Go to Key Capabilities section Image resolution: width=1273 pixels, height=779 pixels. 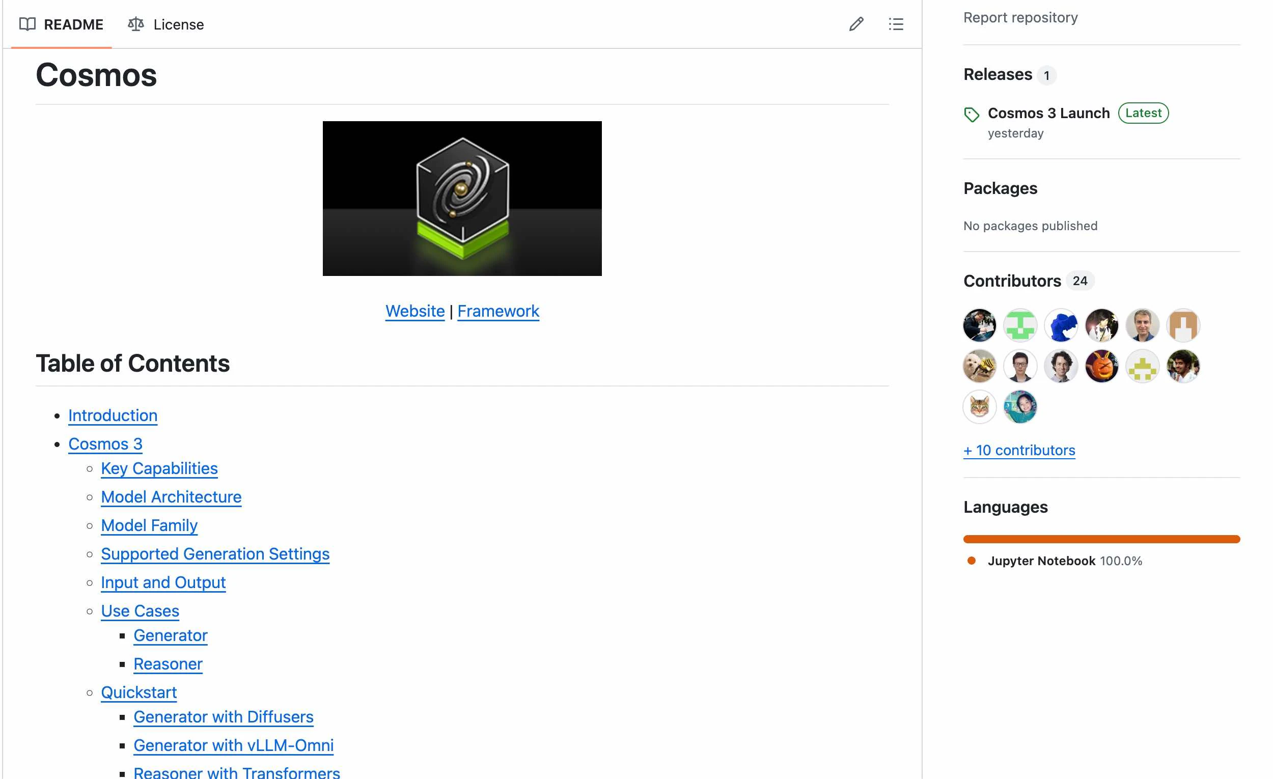pos(159,468)
